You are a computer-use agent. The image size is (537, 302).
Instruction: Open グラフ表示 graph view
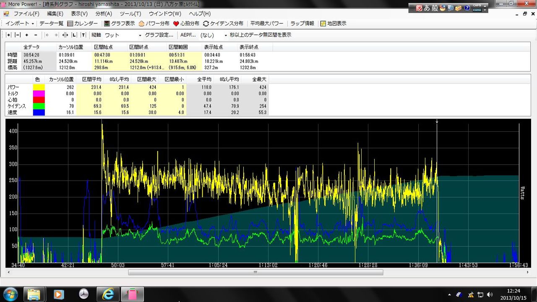point(120,23)
